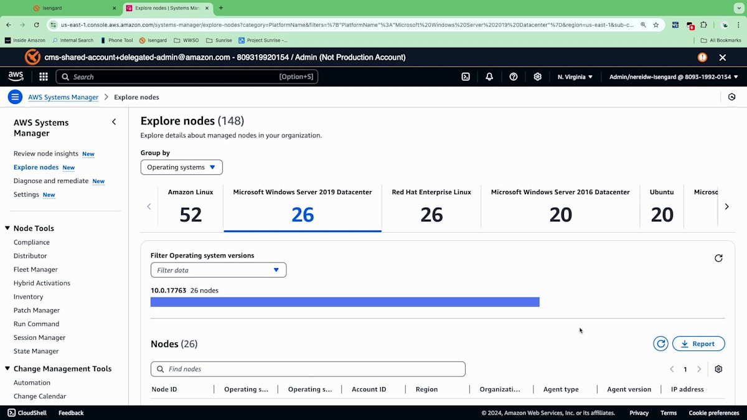Sort by IP address column header
The height and width of the screenshot is (420, 747).
coord(687,389)
